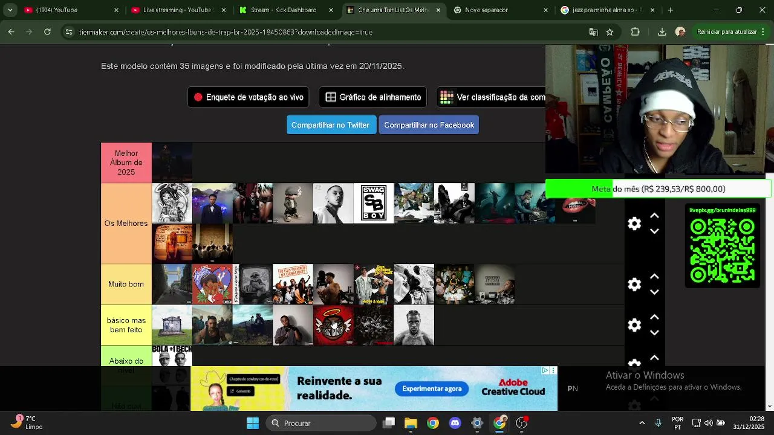This screenshot has height=435, width=774.
Task: Click microphone icon in system tray
Action: point(659,423)
